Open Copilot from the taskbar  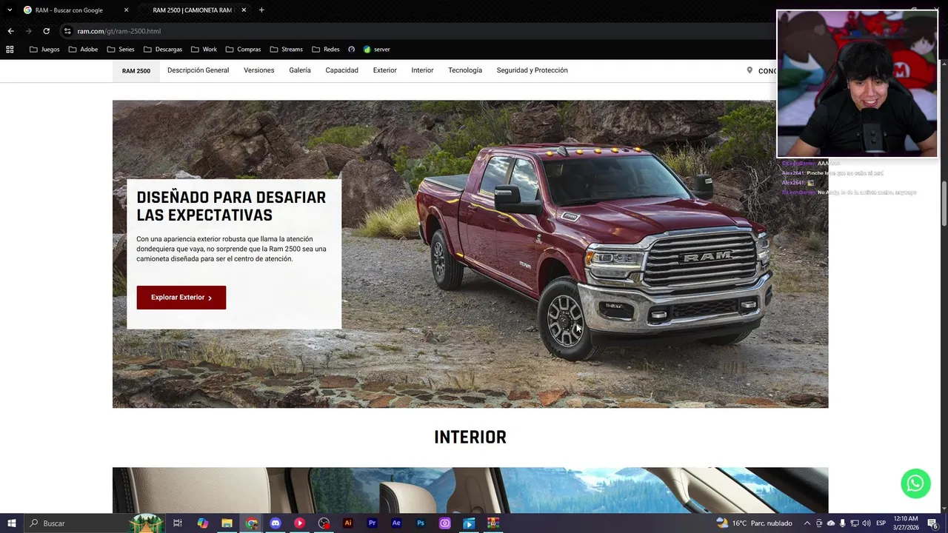(202, 523)
